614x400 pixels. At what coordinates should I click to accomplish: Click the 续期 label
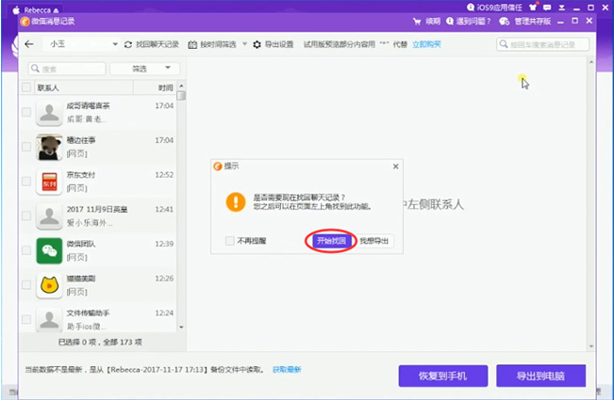point(433,21)
